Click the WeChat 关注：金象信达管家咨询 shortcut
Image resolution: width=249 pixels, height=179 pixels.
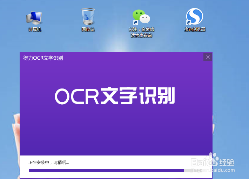pos(141,24)
